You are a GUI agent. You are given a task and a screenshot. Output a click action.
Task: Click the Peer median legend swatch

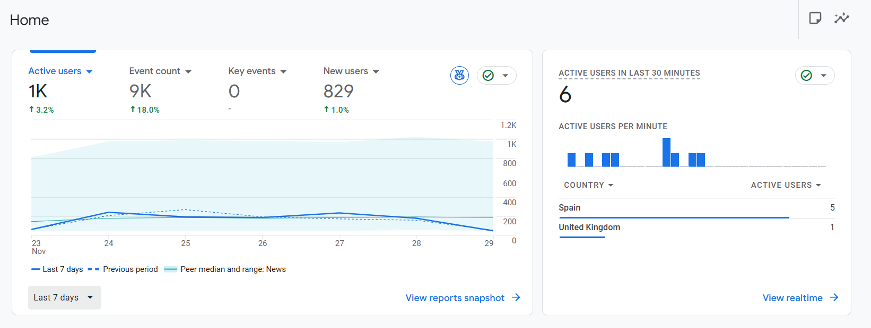170,269
